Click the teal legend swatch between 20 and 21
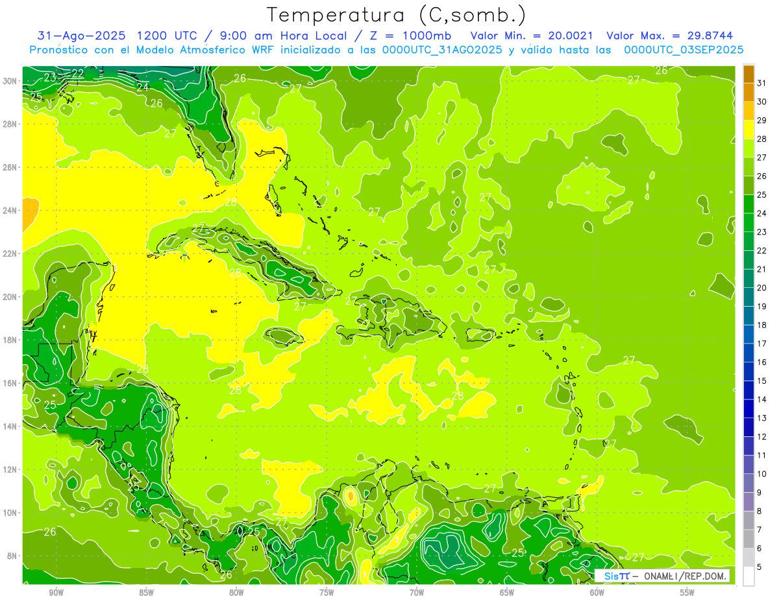The image size is (779, 601). (748, 278)
